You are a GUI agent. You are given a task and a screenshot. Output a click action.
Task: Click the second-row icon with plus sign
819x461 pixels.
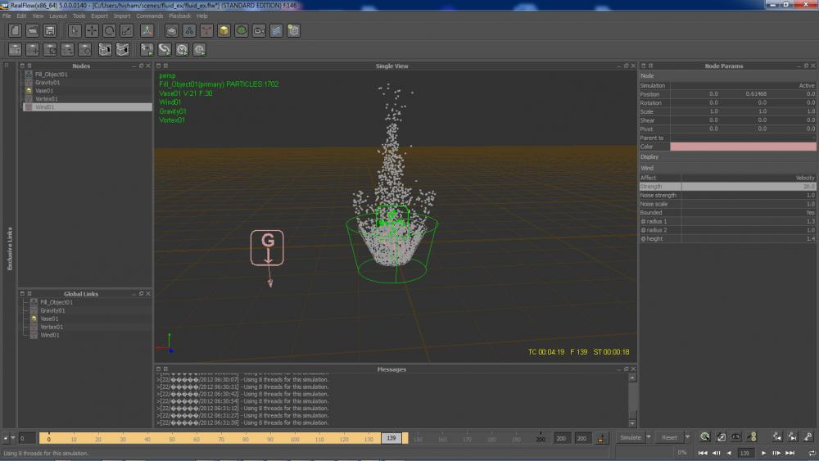coord(33,50)
